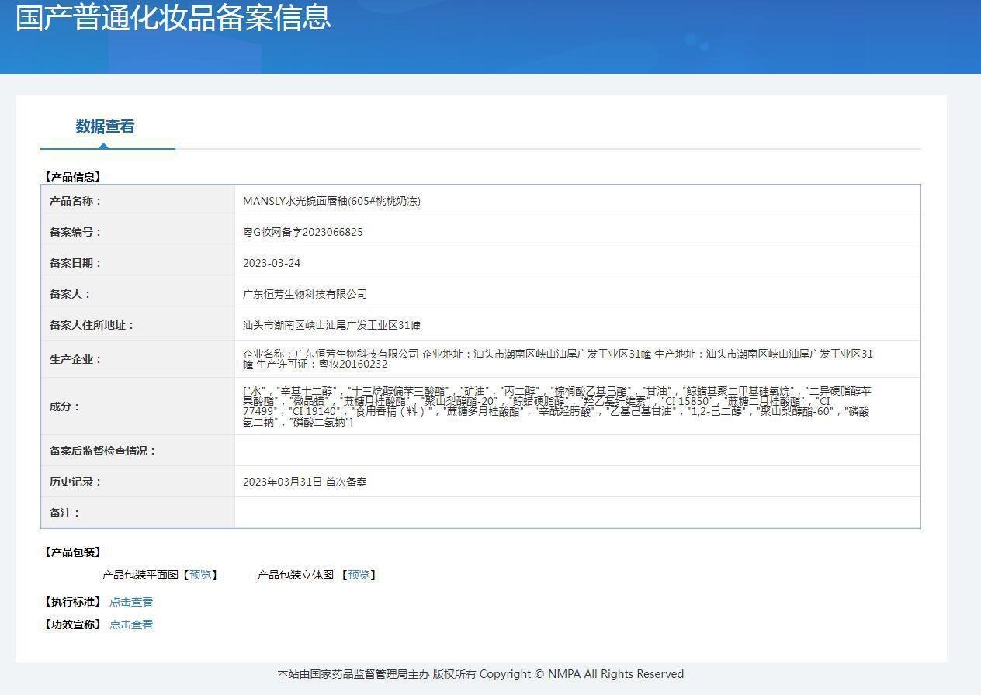Click history entry 2023年03月31日 首次备案

pos(305,482)
